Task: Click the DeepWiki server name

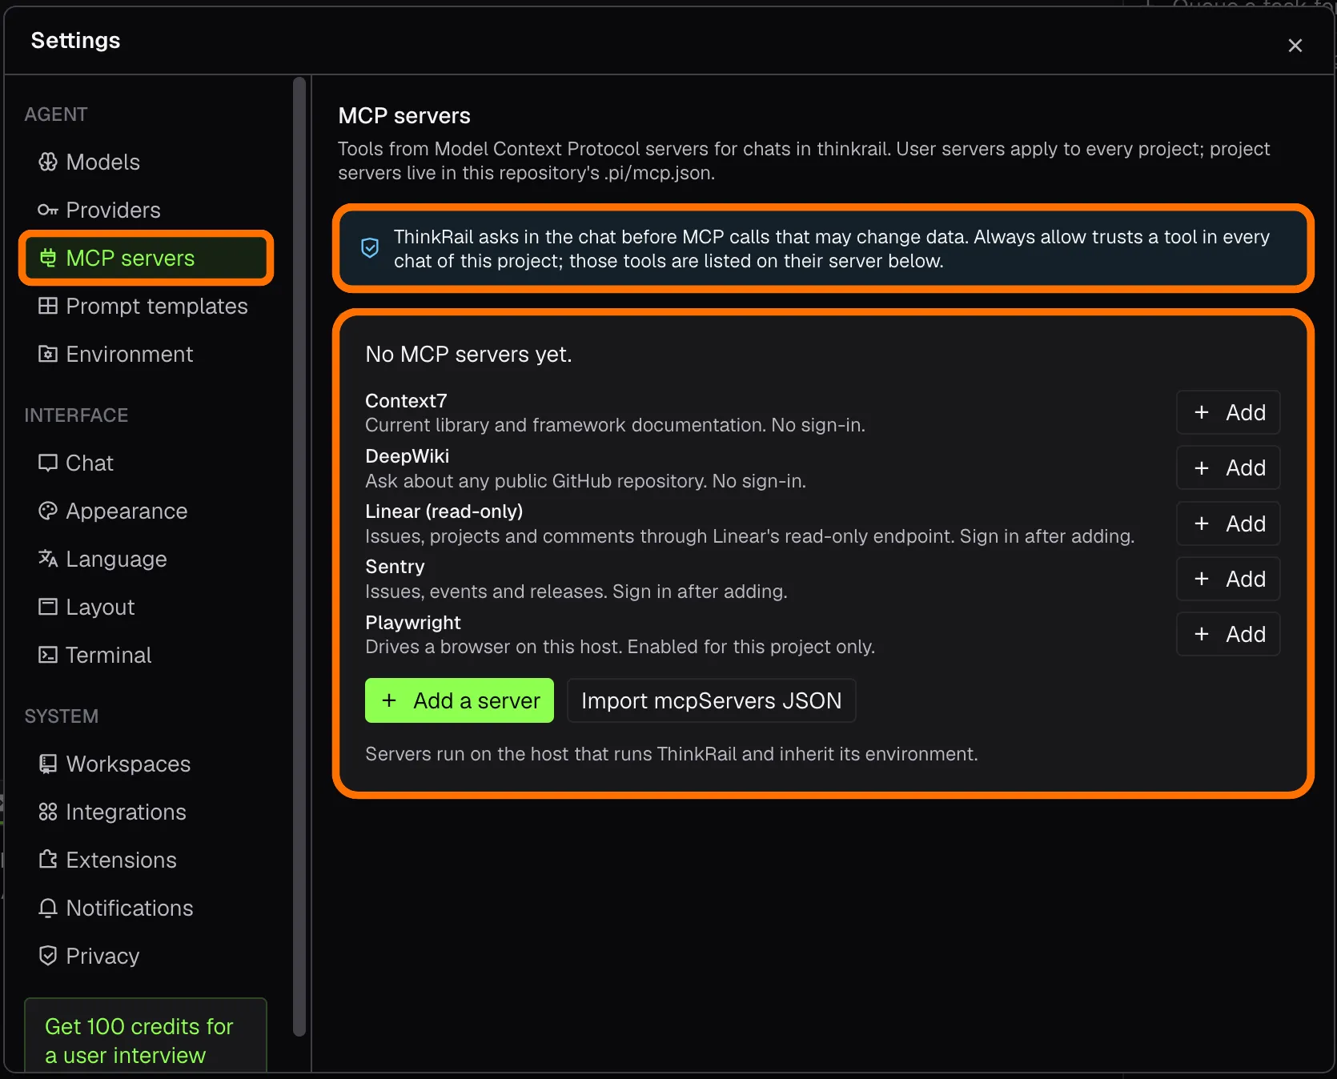Action: 407,456
